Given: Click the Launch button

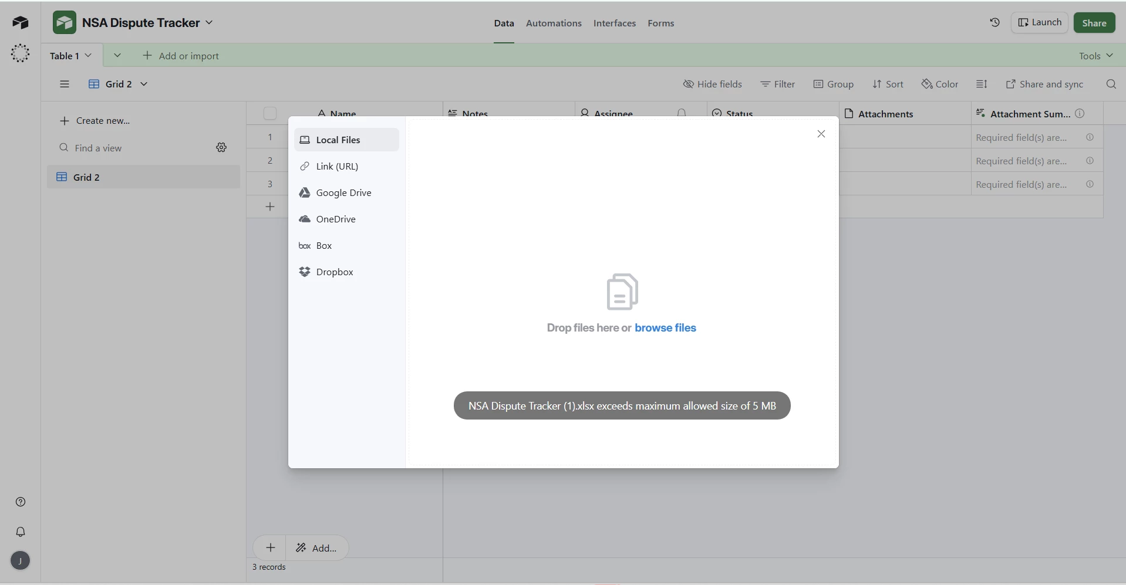Looking at the screenshot, I should pos(1040,22).
